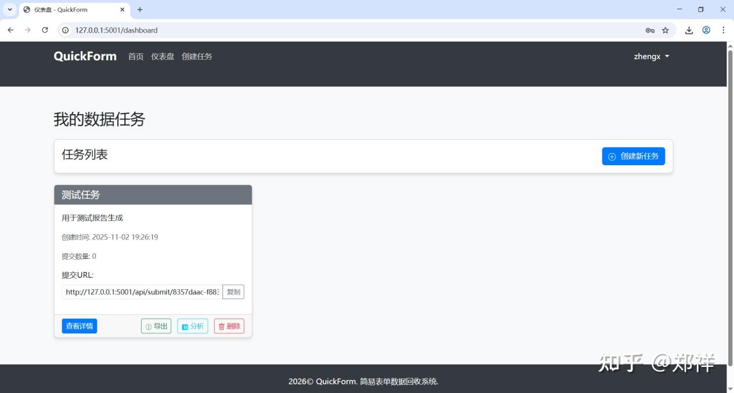Open 查看详情 for 测试任务
Screen dimensions: 734x393
(79, 326)
